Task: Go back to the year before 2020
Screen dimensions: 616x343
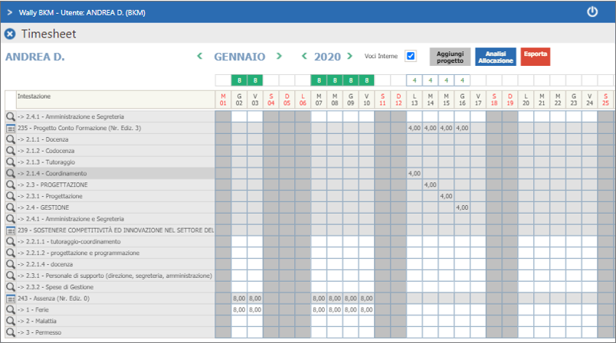Action: 304,56
